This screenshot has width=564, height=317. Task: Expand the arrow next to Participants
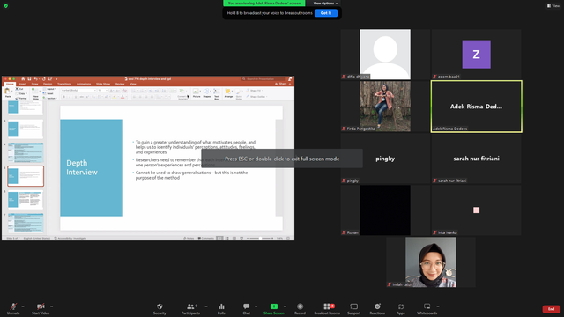point(206,306)
